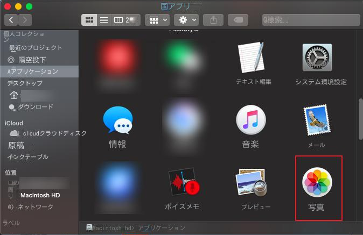Image resolution: width=363 pixels, height=235 pixels.
Task: Focus the 検索 search field
Action: (311, 20)
